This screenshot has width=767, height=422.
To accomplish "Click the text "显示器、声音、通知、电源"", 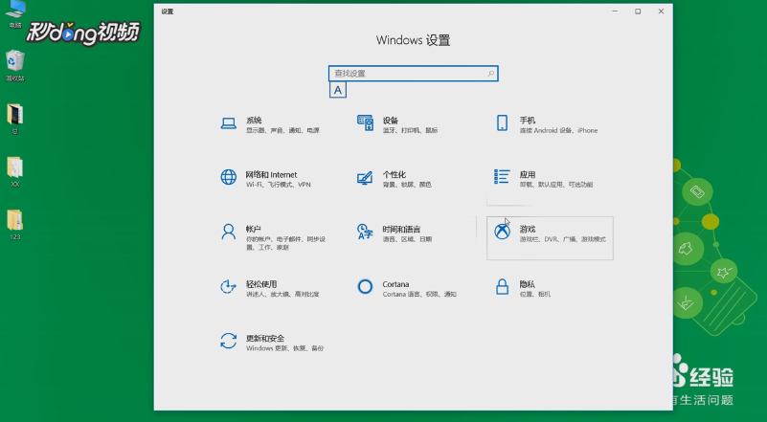I will coord(282,130).
